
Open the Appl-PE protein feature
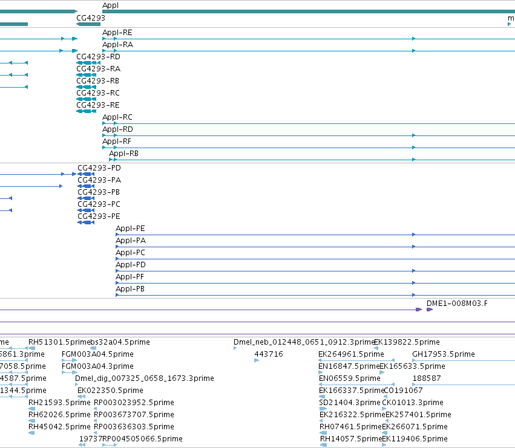pyautogui.click(x=130, y=229)
